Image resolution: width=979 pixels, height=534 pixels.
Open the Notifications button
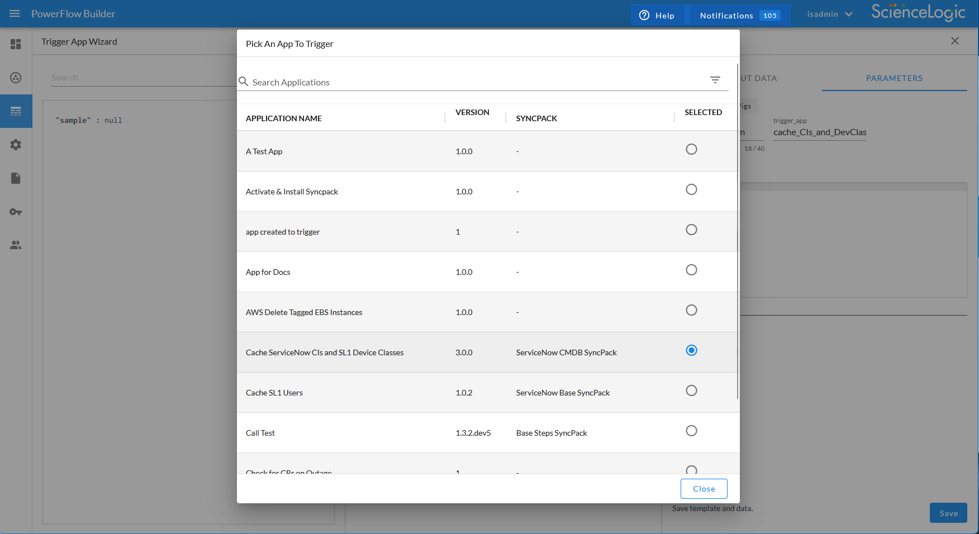coord(739,15)
